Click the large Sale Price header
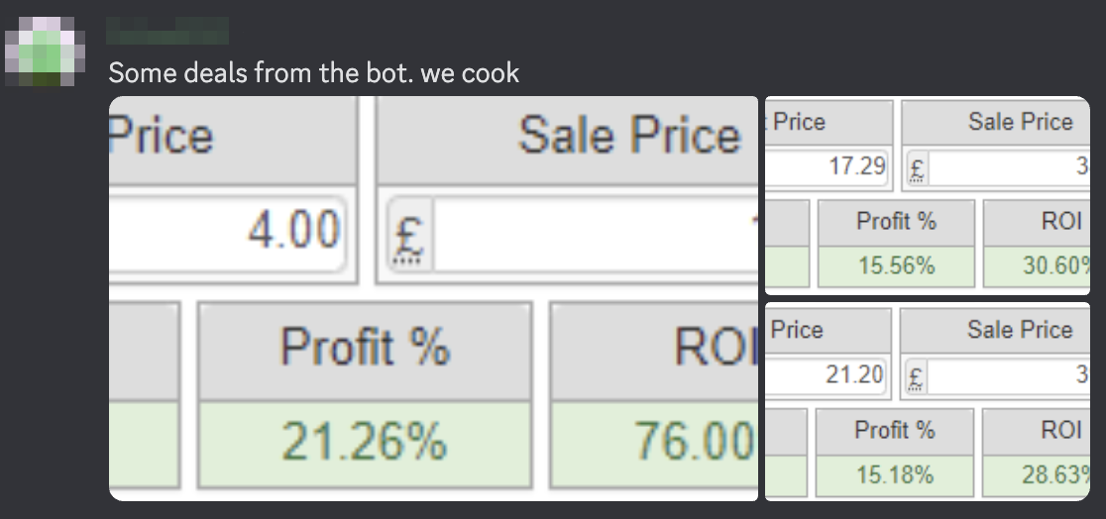1106x519 pixels. (568, 140)
